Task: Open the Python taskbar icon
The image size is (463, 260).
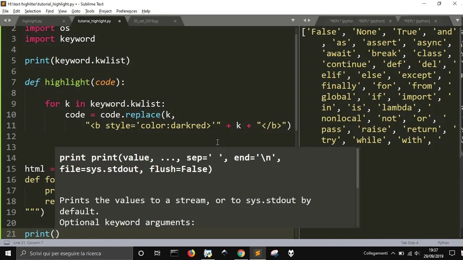Action: click(208, 253)
